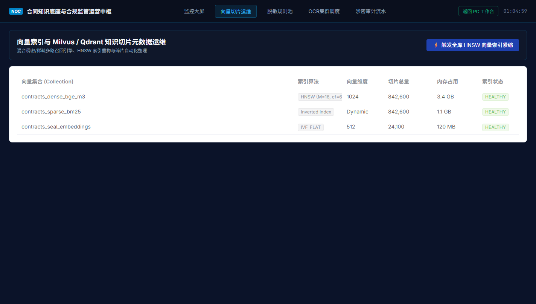Click the IVF_FLAT algorithm tag
This screenshot has height=304, width=536.
pos(311,127)
